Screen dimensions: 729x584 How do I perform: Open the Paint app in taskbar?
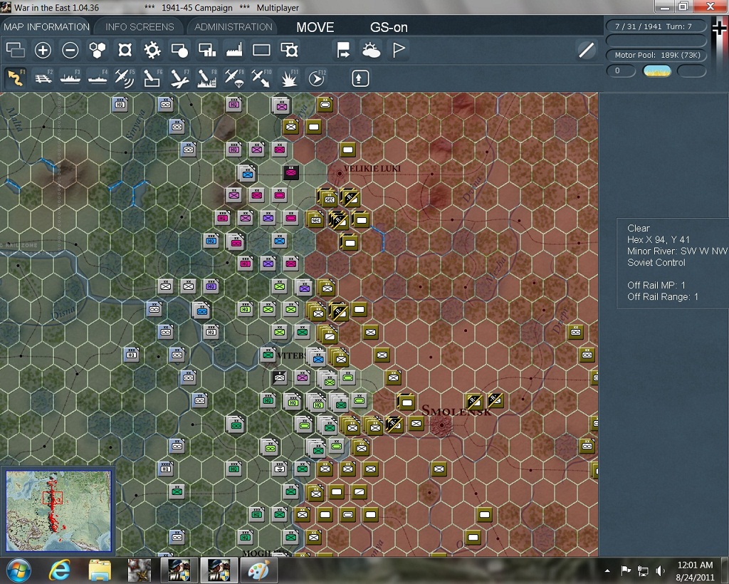point(258,570)
